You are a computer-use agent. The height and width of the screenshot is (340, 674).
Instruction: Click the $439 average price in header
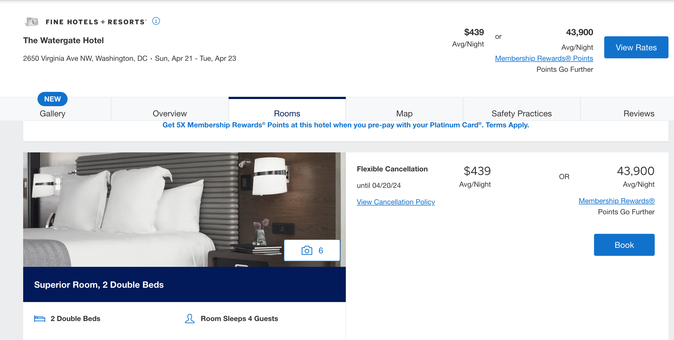[474, 32]
